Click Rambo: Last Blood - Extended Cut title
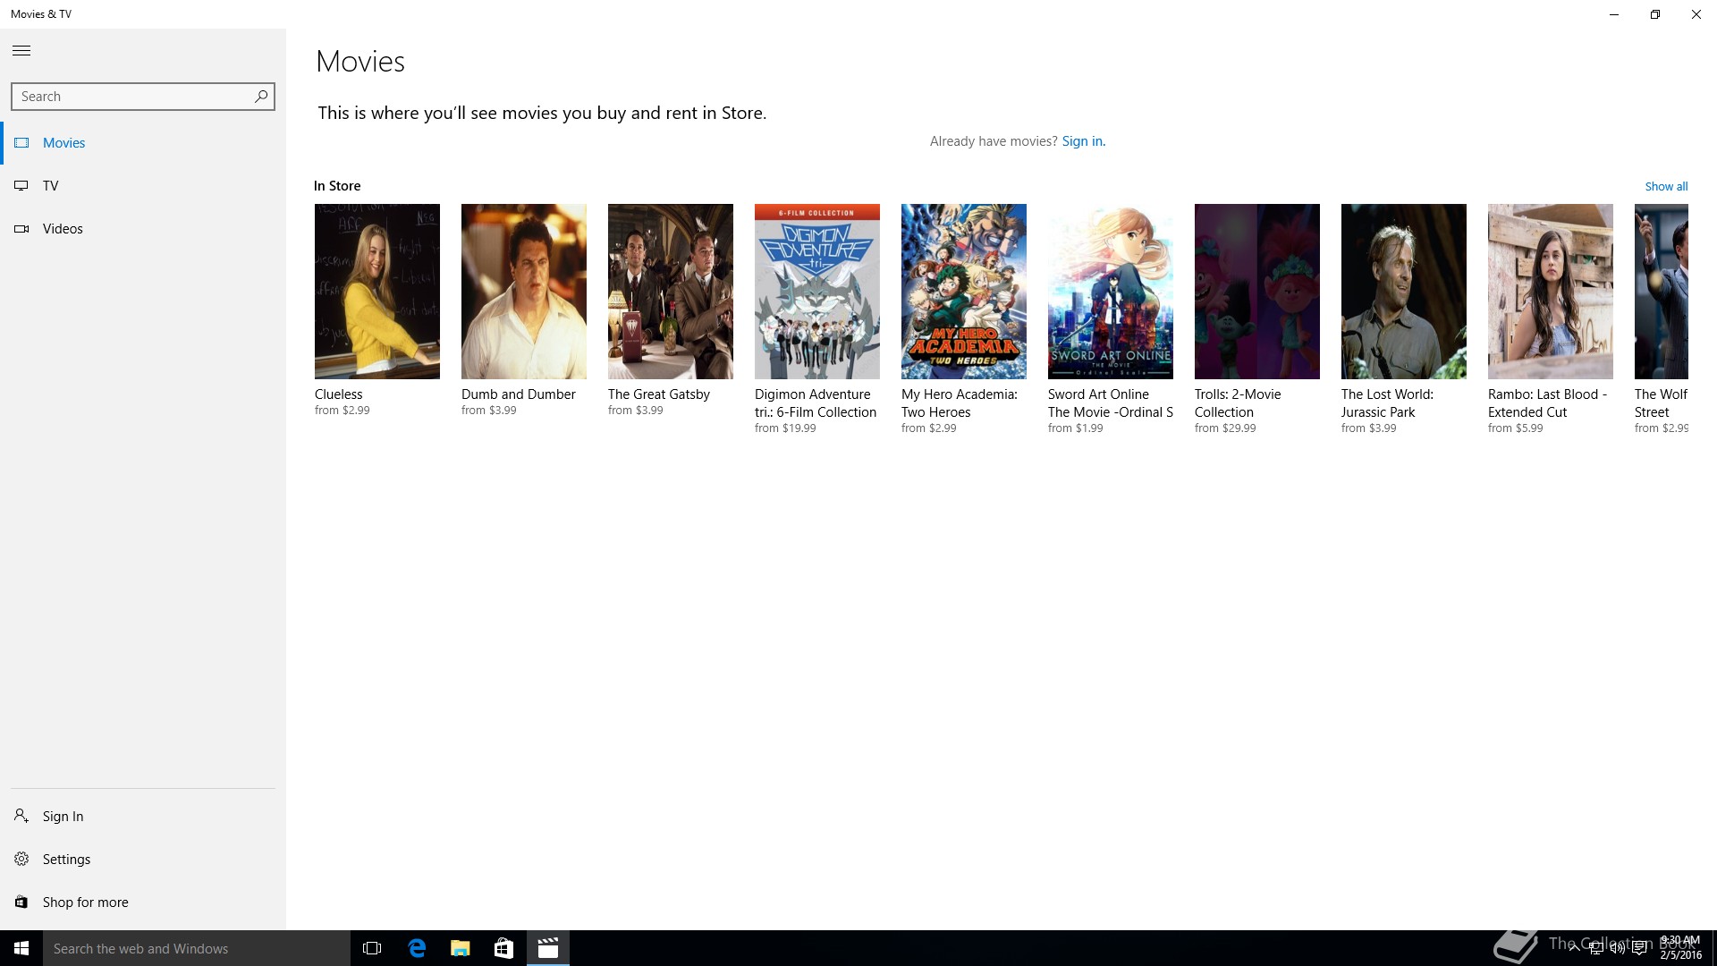1717x966 pixels. pyautogui.click(x=1548, y=403)
